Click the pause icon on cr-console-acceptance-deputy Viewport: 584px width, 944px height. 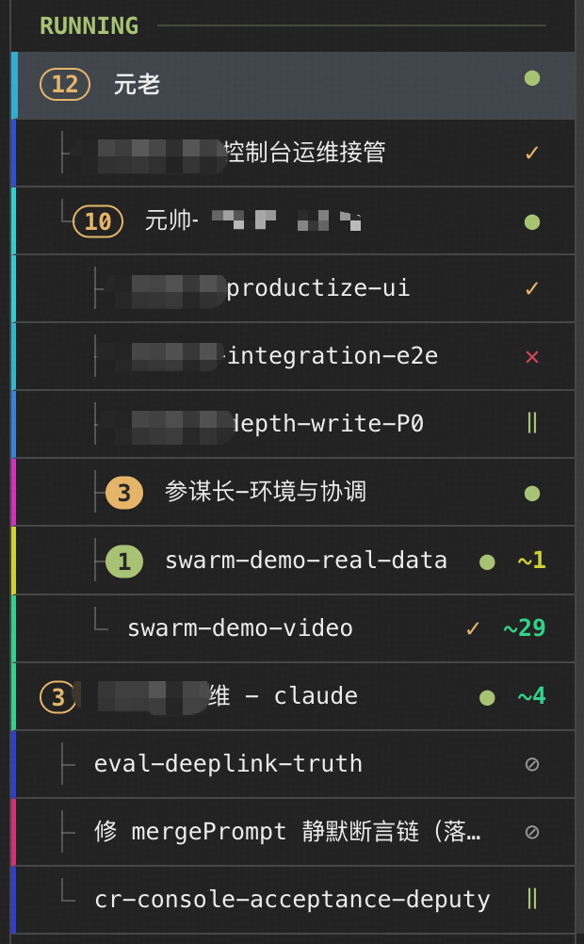(531, 899)
